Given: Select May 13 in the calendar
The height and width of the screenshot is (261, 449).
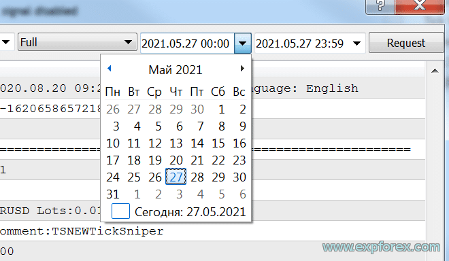Looking at the screenshot, I should 176,143.
